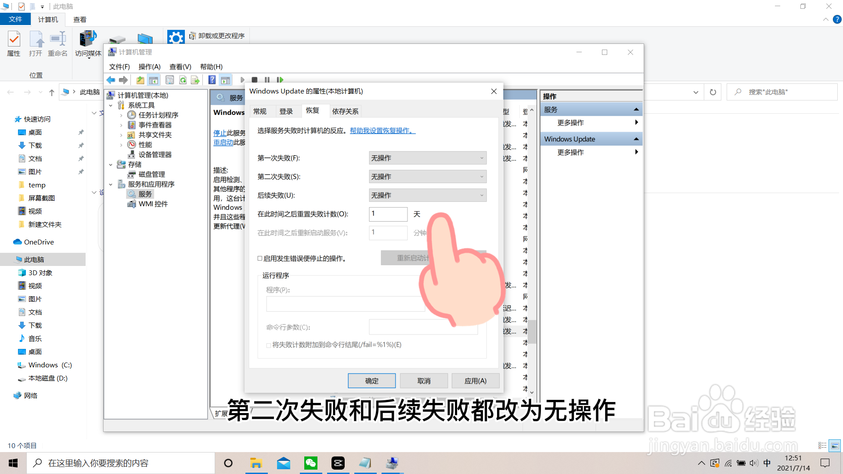The height and width of the screenshot is (474, 843).
Task: Click the export list toolbar icon
Action: 195,79
